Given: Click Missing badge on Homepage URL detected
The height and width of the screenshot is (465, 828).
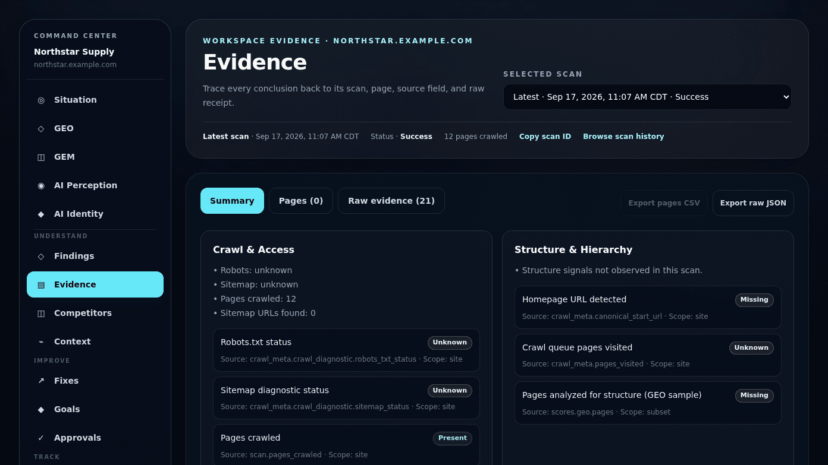Looking at the screenshot, I should 754,300.
